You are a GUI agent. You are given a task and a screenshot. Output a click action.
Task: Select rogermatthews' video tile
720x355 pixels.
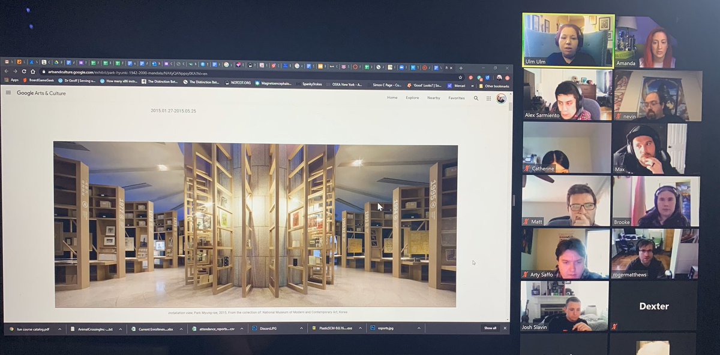point(656,254)
